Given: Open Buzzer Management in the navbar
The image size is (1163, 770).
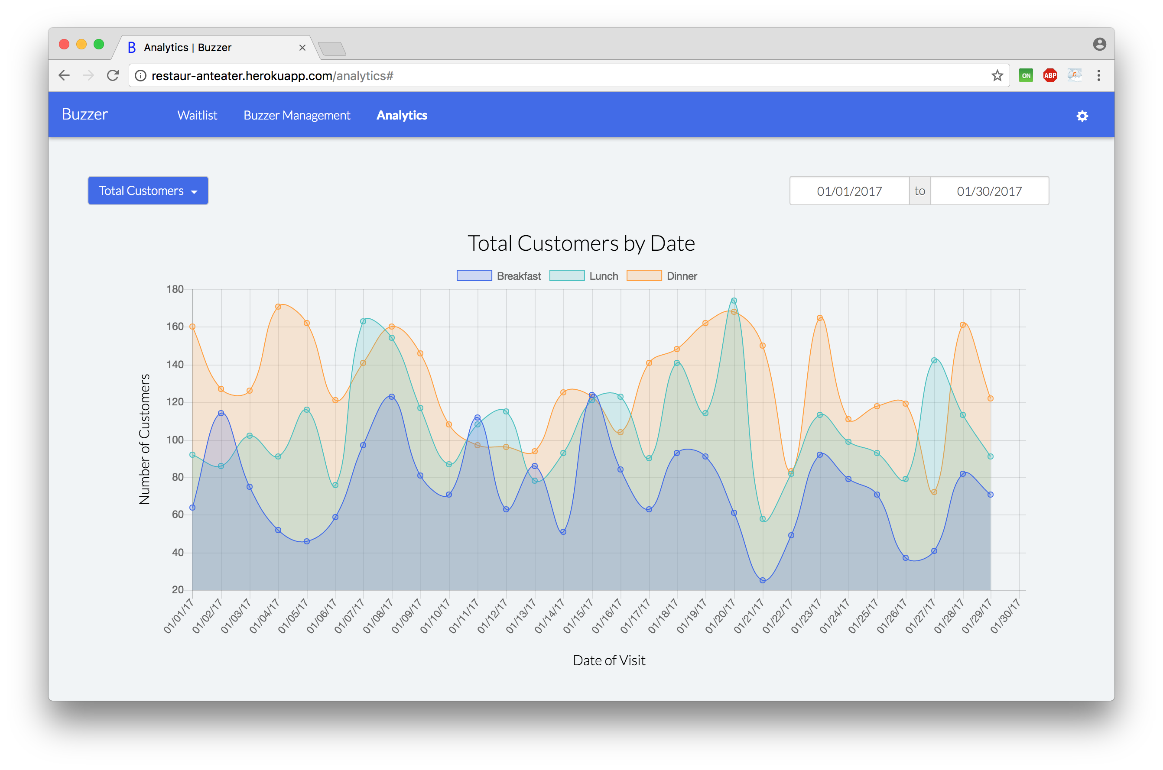Looking at the screenshot, I should click(x=297, y=115).
